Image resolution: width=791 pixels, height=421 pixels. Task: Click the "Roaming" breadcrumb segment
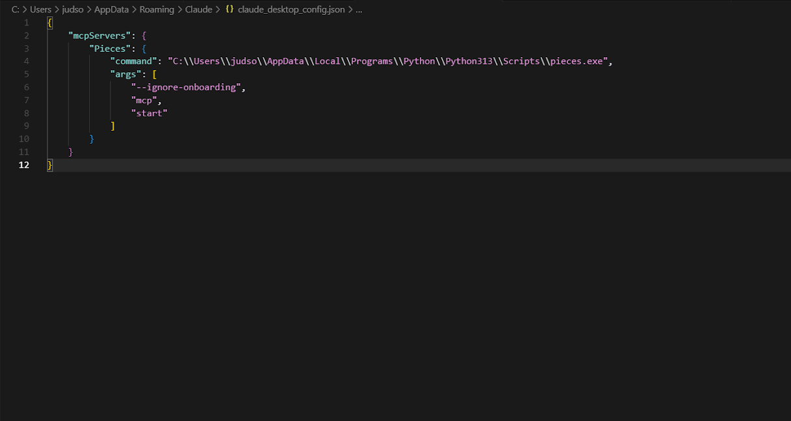tap(157, 10)
